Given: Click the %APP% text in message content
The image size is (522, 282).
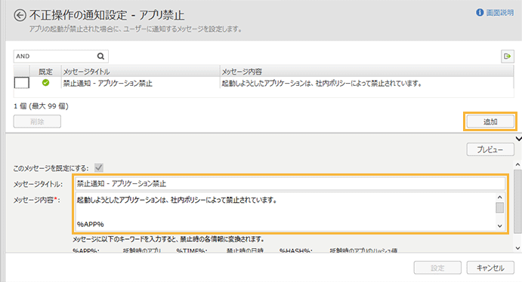Looking at the screenshot, I should (90, 224).
